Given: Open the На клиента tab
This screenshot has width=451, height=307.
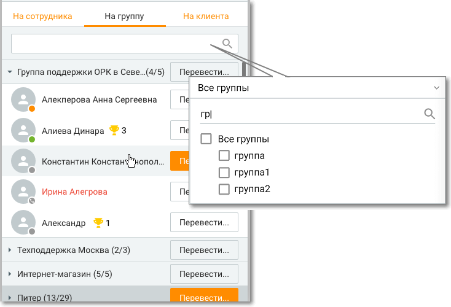Looking at the screenshot, I should (206, 16).
